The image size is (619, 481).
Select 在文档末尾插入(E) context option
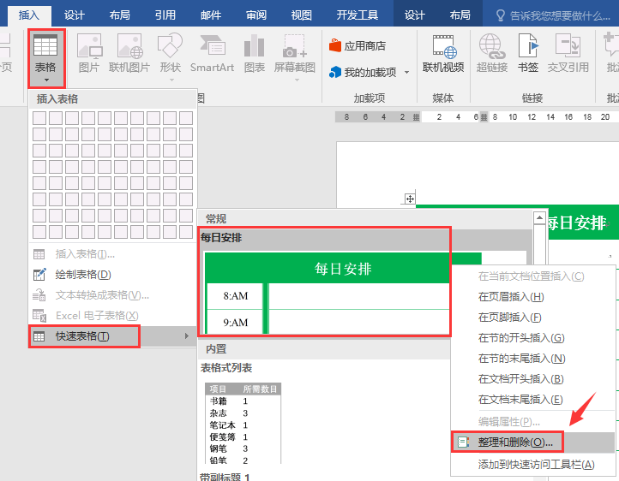point(533,400)
